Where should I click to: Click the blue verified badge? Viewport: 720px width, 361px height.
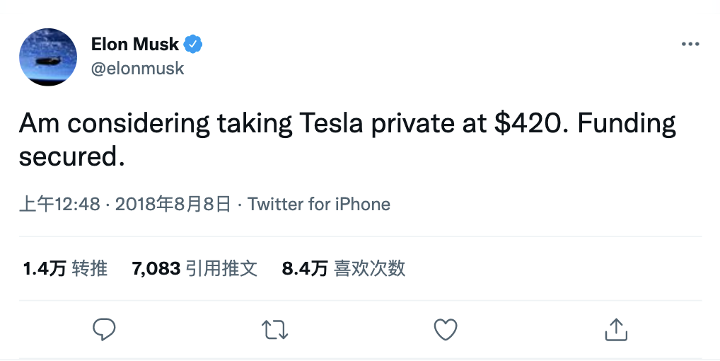193,45
